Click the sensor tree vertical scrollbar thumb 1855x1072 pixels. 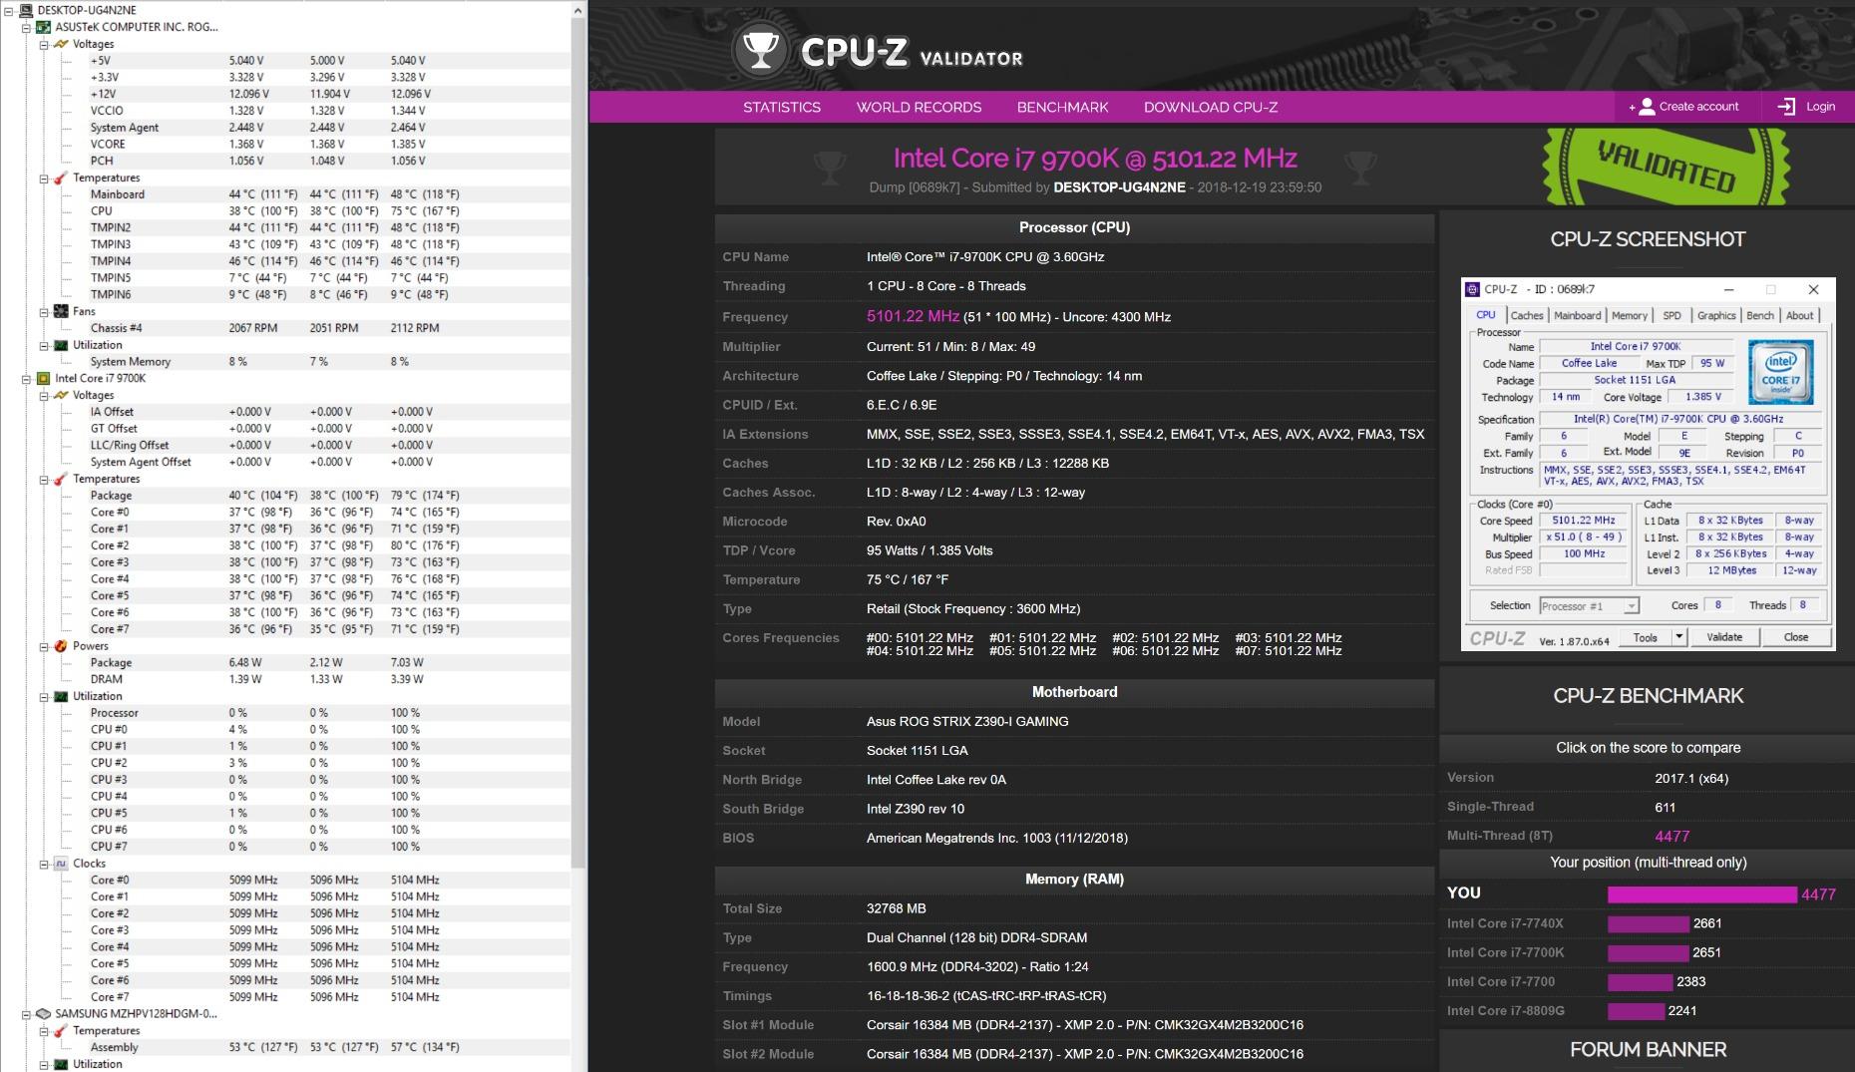tap(577, 444)
